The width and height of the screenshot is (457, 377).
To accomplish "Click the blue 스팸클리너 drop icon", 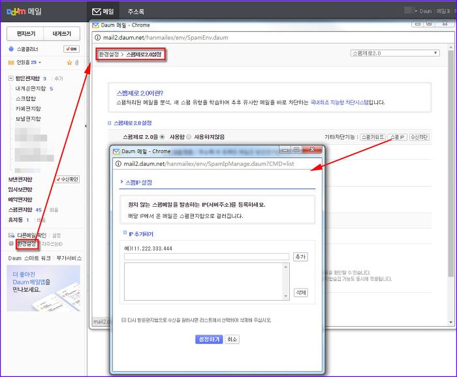I will [11, 49].
